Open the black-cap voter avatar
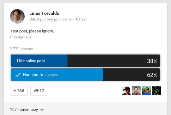Screen dimensions: 171x115 [x=126, y=91]
